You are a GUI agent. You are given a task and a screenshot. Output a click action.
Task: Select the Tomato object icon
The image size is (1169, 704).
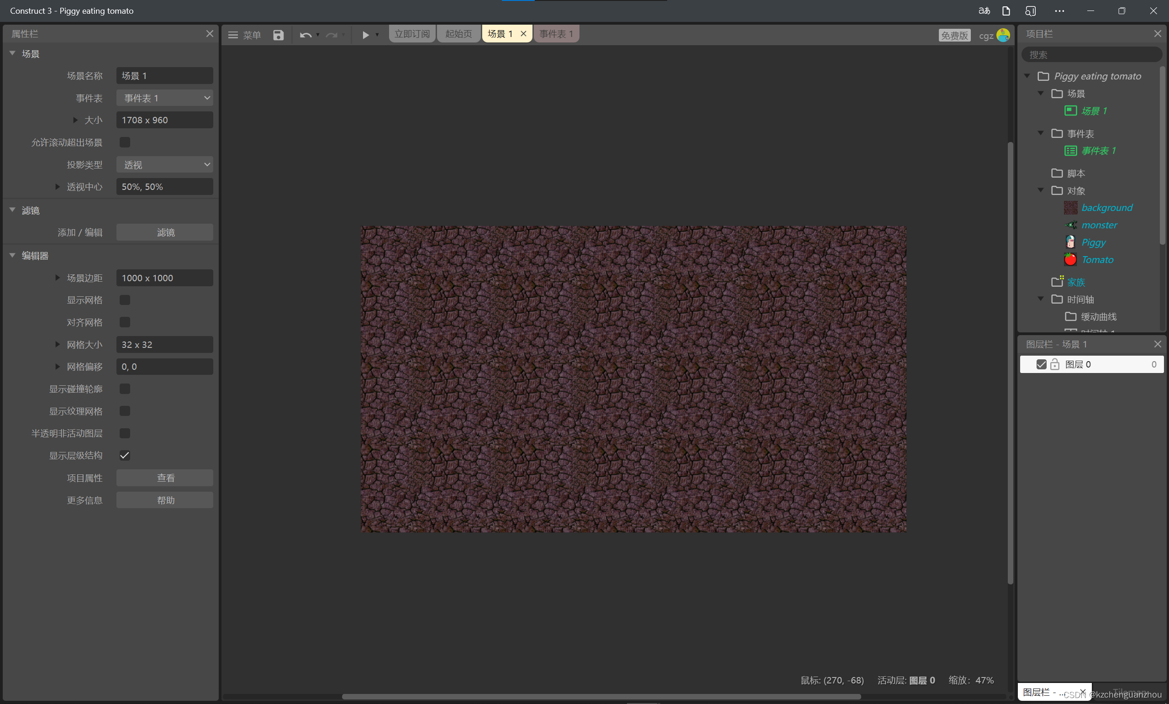click(x=1070, y=259)
